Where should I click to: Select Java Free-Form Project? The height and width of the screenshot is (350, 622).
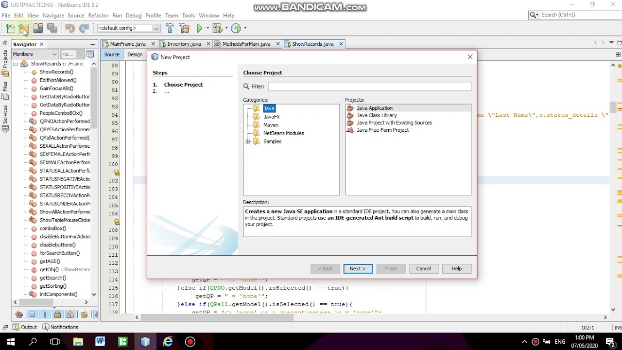(382, 130)
